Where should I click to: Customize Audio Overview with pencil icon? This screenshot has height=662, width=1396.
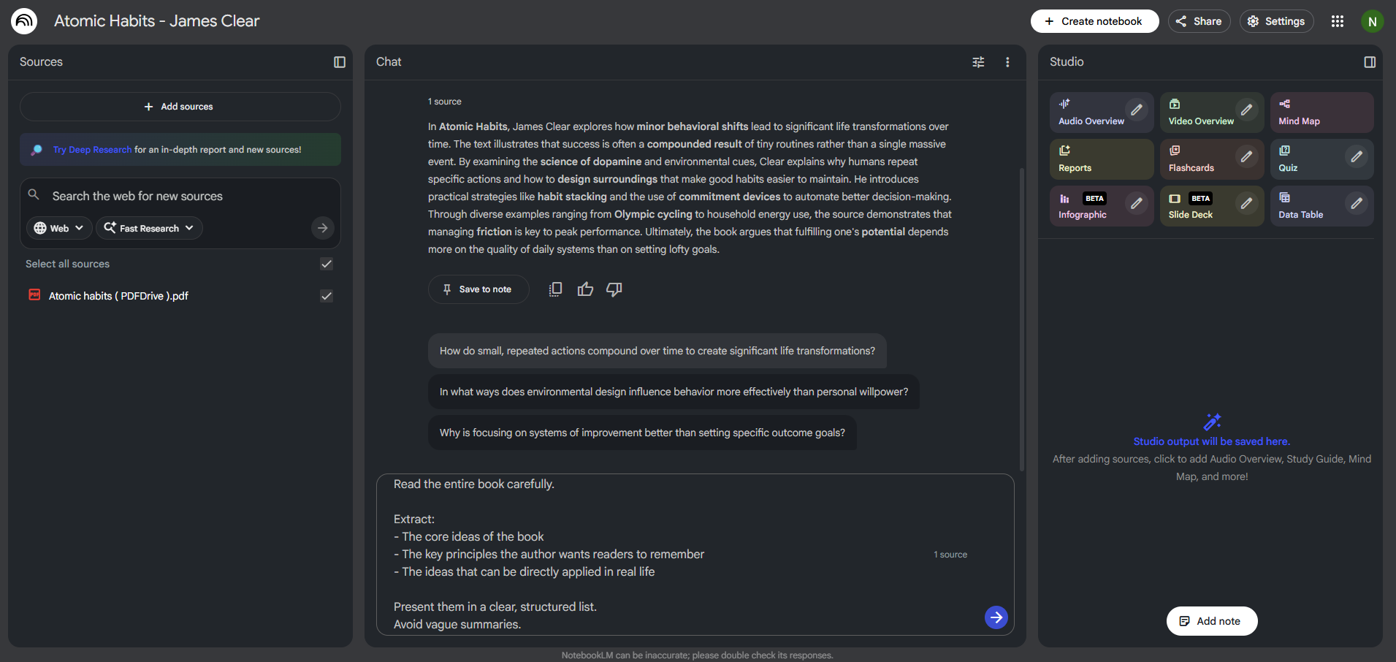point(1136,110)
